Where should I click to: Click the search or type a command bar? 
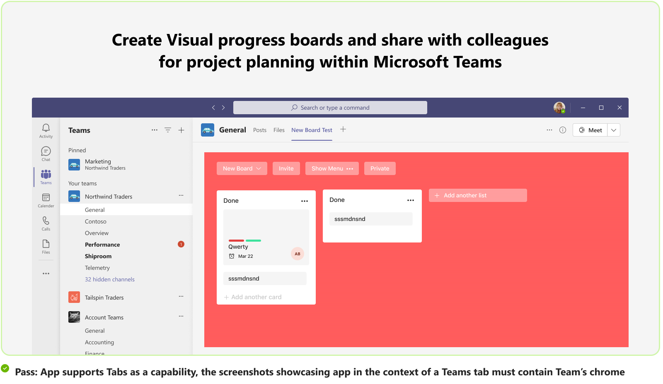point(330,107)
